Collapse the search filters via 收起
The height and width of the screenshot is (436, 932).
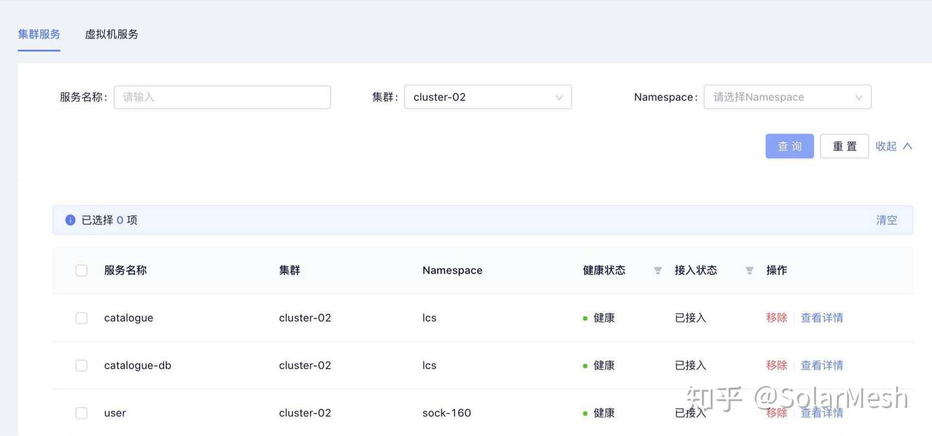pos(886,146)
